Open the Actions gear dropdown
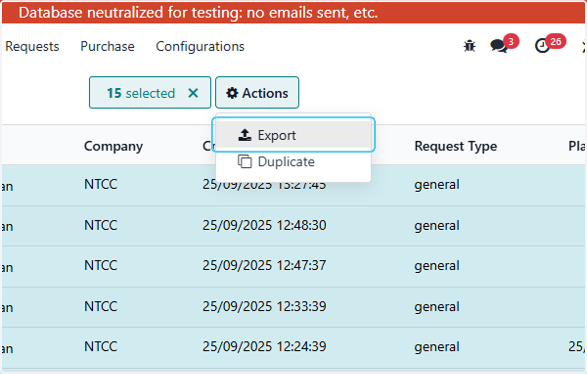The width and height of the screenshot is (587, 374). [x=257, y=92]
